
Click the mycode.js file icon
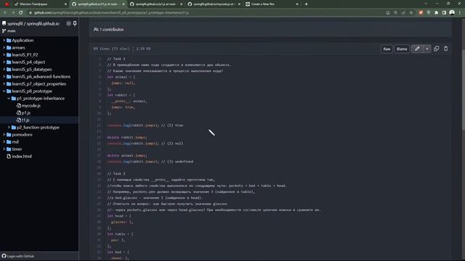point(18,106)
